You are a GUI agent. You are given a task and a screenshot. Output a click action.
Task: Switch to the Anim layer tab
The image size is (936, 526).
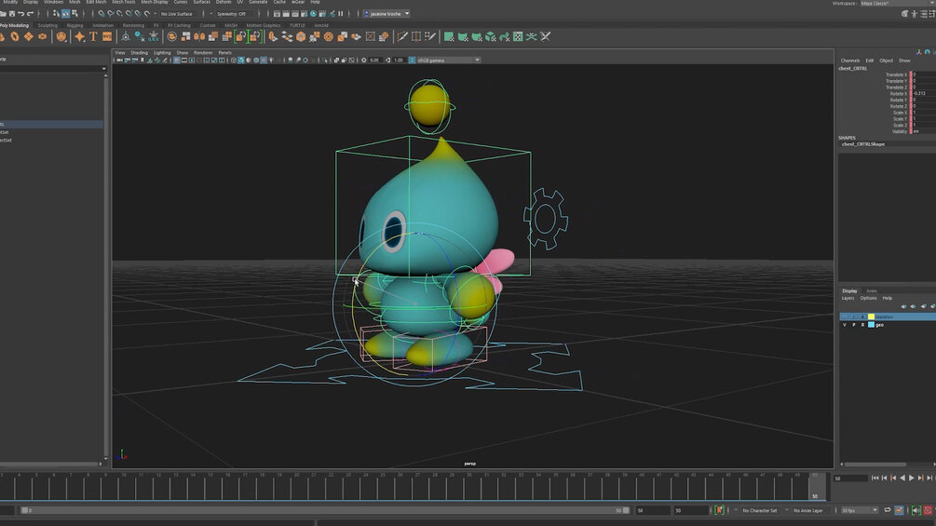pyautogui.click(x=872, y=291)
